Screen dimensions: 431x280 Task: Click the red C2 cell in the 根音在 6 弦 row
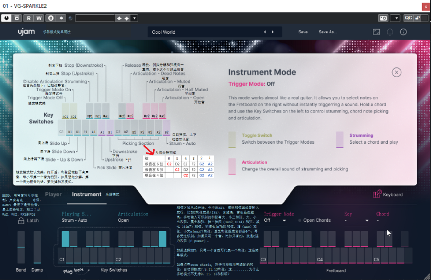169,164
